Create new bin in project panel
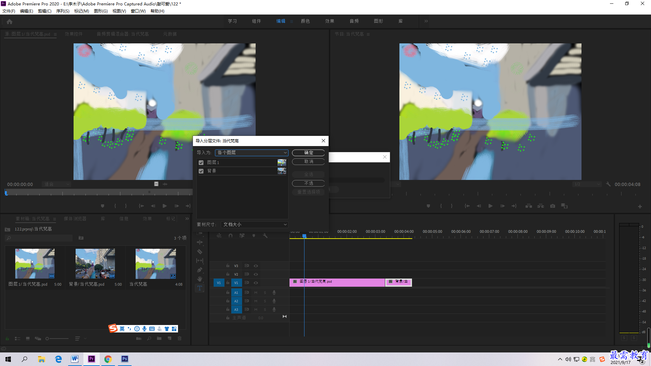The height and width of the screenshot is (366, 651). point(159,339)
